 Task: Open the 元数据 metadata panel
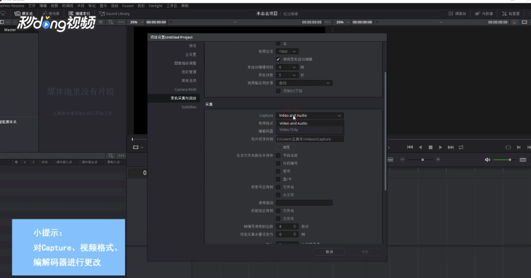pyautogui.click(x=484, y=14)
